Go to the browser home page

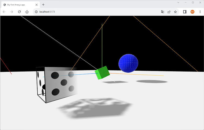[x=27, y=12]
